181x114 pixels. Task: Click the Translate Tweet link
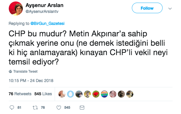click(x=25, y=72)
